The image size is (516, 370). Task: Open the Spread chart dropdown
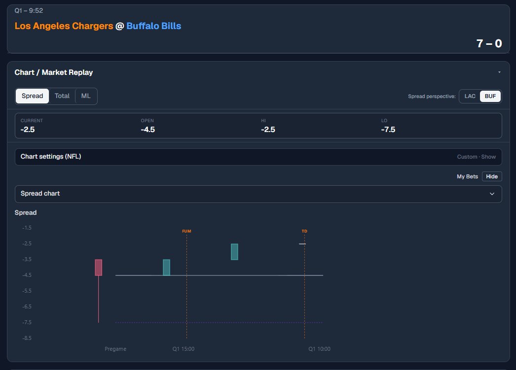(x=258, y=194)
